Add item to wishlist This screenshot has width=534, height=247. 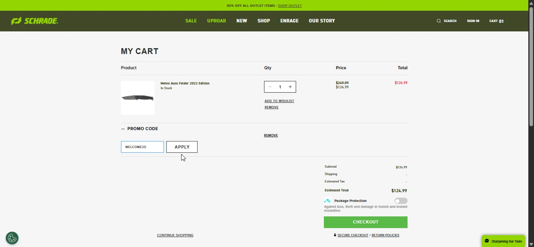point(279,101)
